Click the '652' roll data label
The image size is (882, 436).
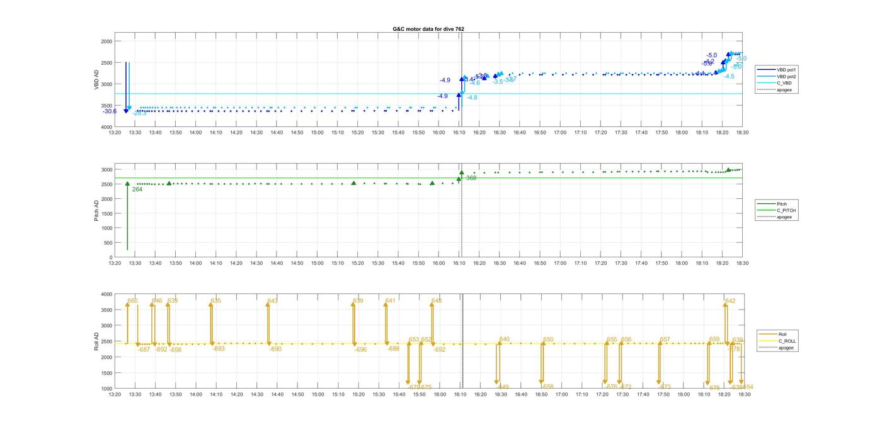[x=427, y=340]
